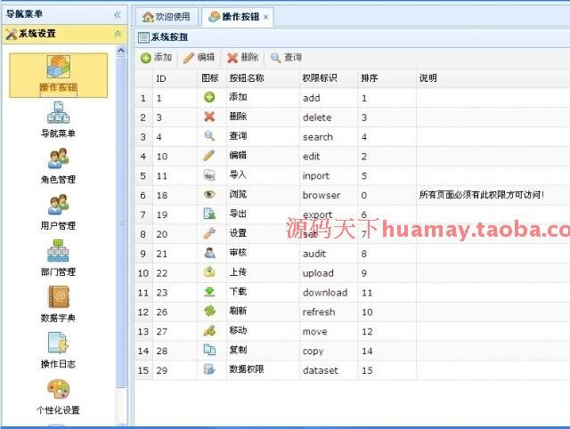Click the download arrow icon in the download row
Viewport: 570px width, 429px height.
coord(209,292)
